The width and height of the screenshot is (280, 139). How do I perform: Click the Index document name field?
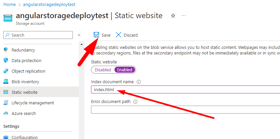(x=185, y=90)
